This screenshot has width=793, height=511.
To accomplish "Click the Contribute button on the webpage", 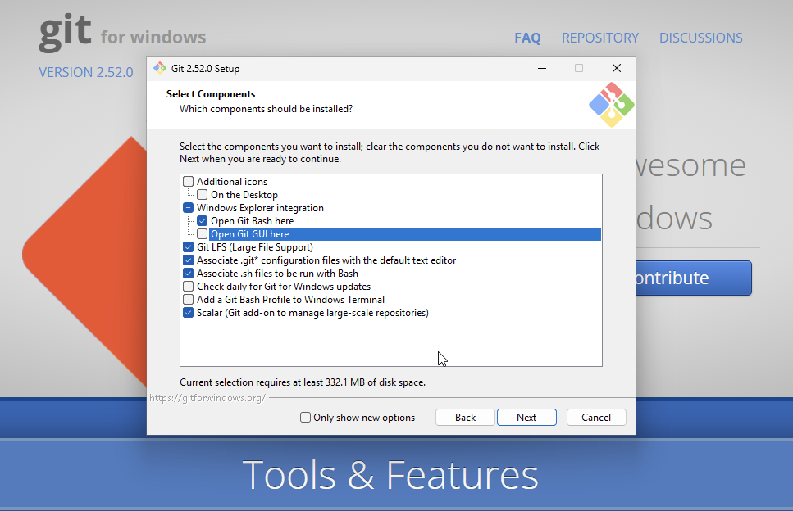I will [693, 278].
